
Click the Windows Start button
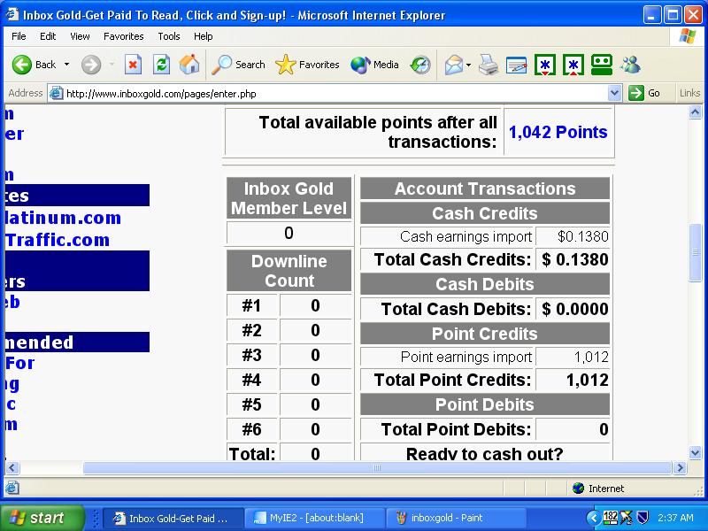click(x=42, y=518)
